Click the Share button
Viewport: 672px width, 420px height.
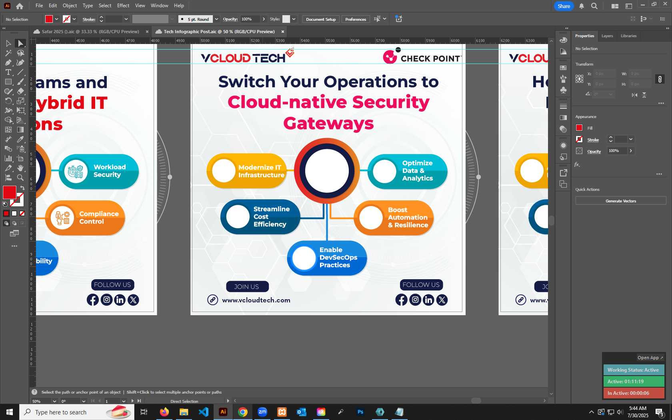pyautogui.click(x=564, y=6)
